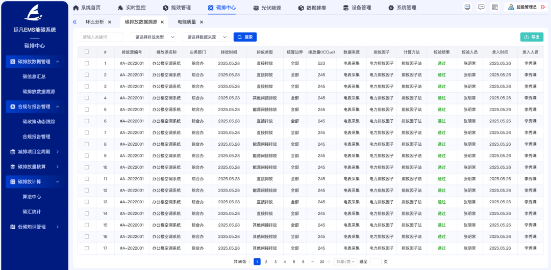551x270 pixels.
Task: Check the checkbox for row 1
Action: (x=87, y=63)
